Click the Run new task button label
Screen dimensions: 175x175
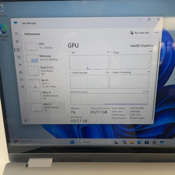click(x=142, y=33)
